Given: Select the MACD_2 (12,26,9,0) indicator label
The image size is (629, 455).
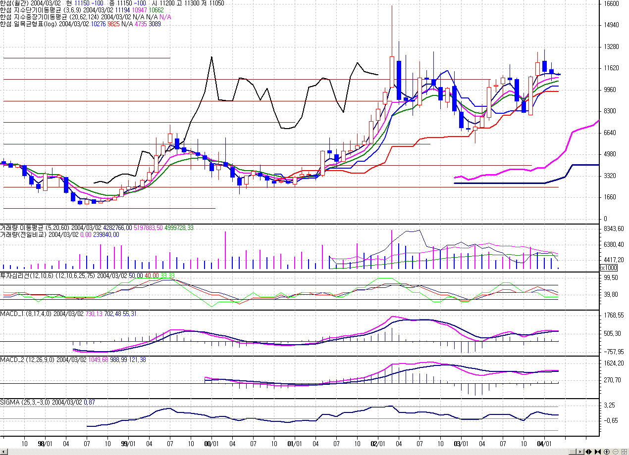Looking at the screenshot, I should (x=27, y=360).
